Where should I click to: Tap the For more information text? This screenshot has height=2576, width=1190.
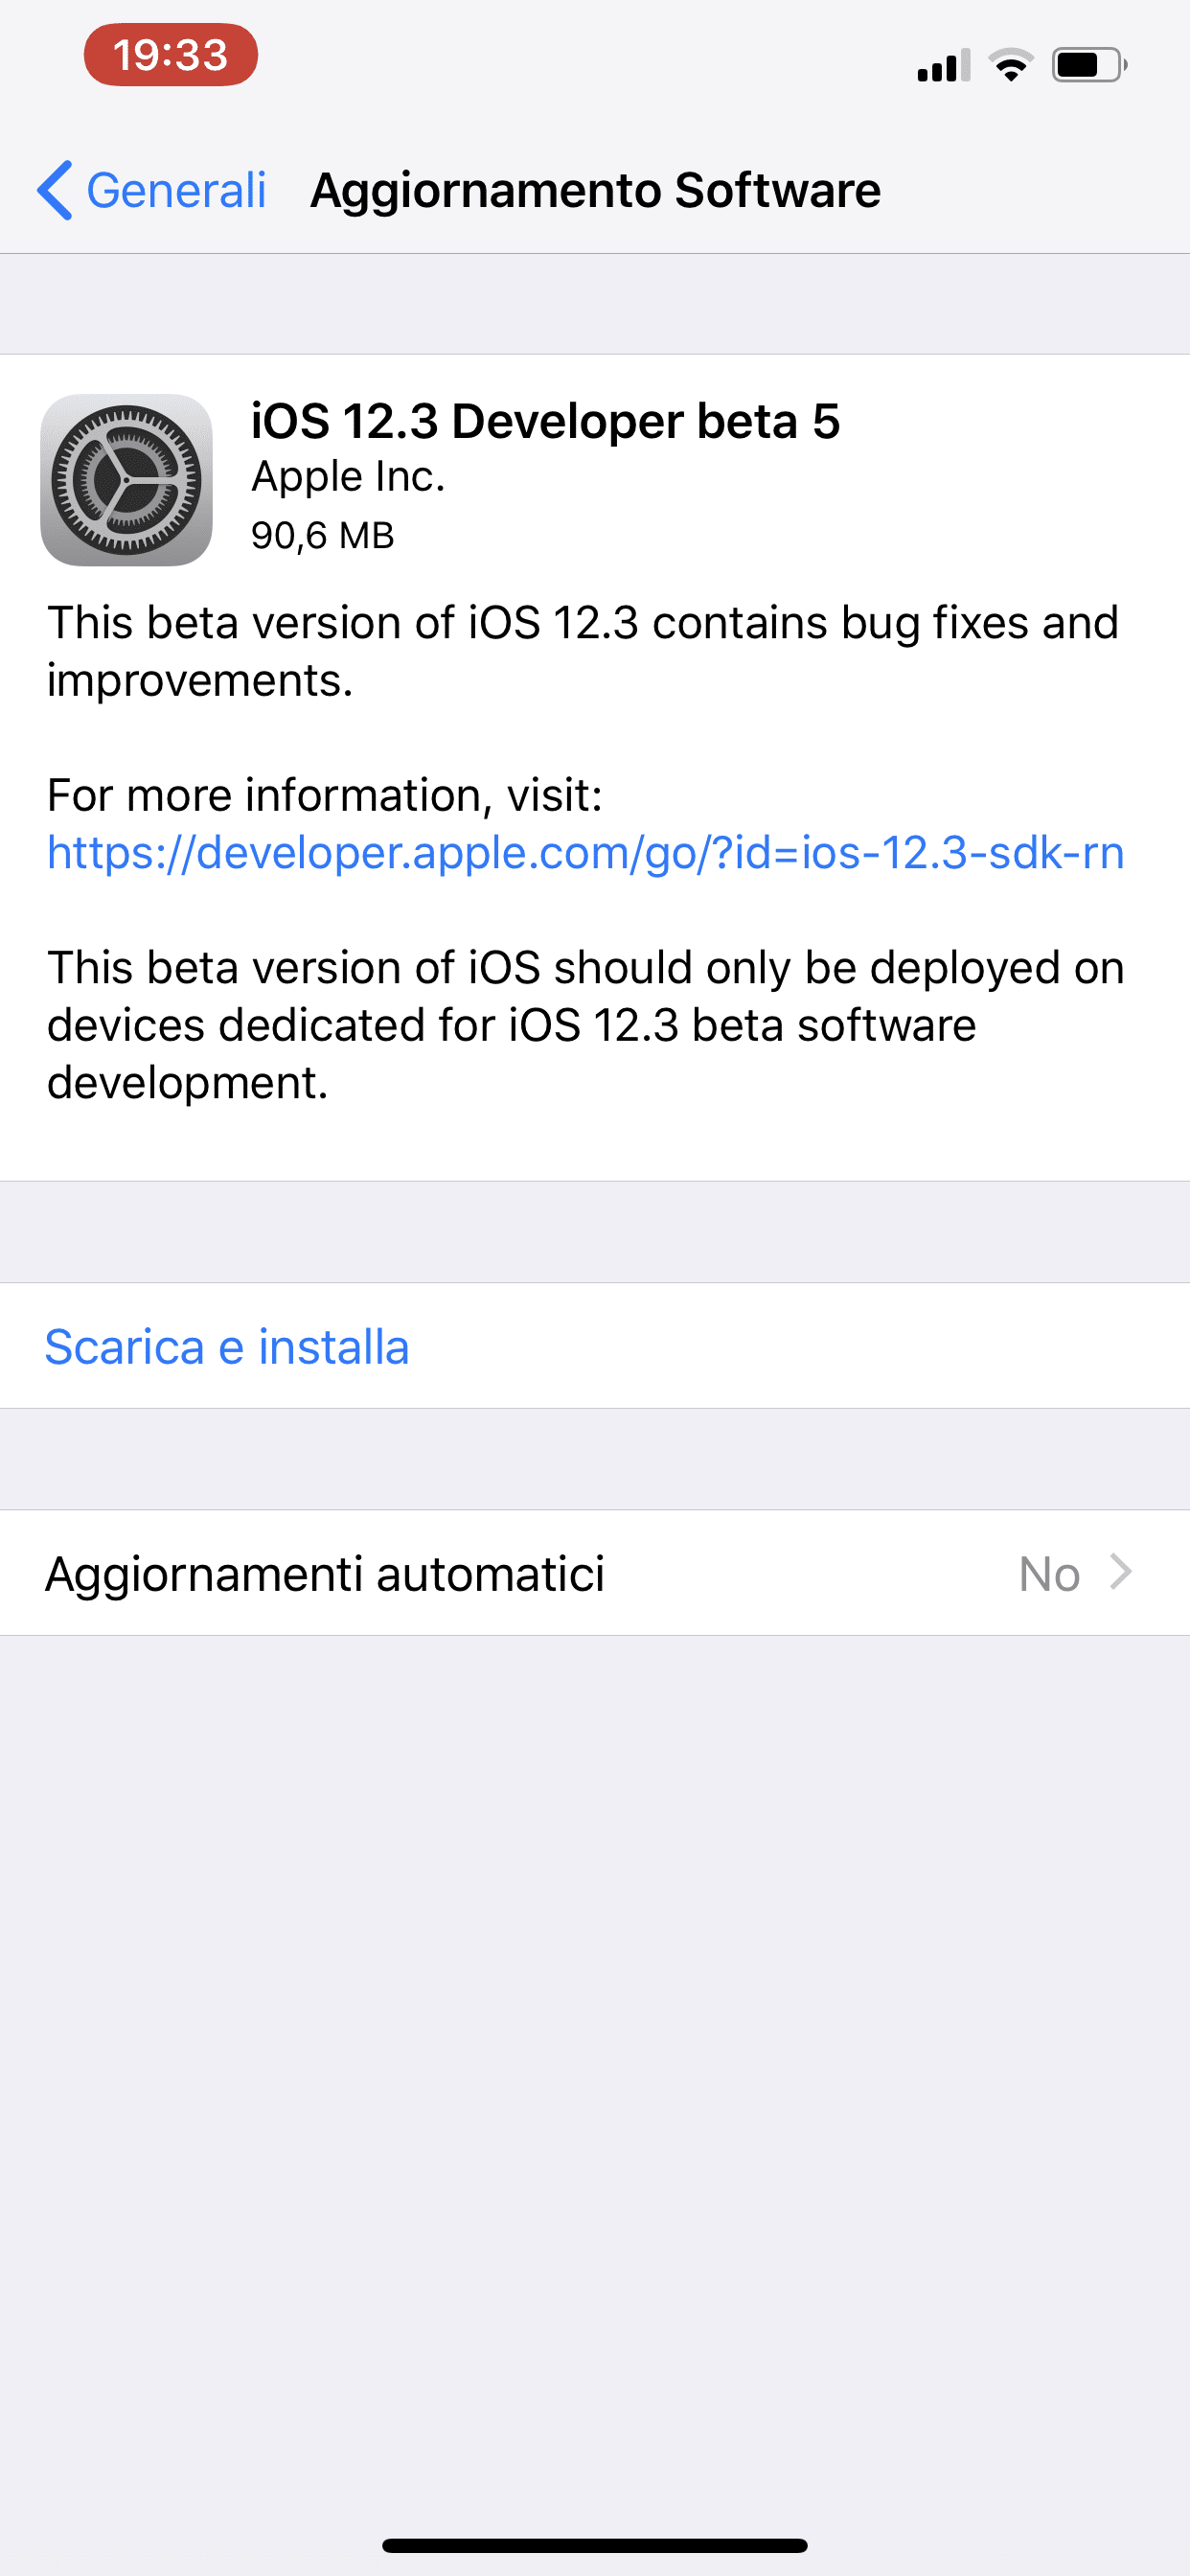325,796
